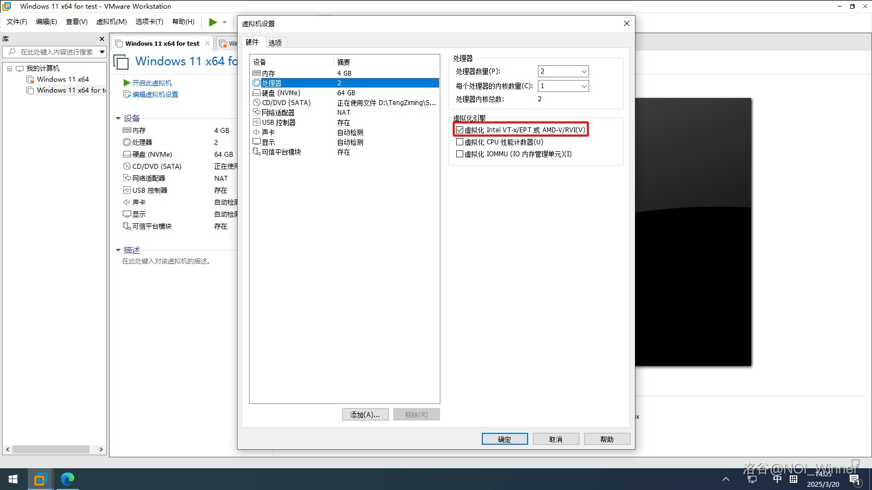872x490 pixels.
Task: Select the trusted platform module (可信平台模块) icon
Action: point(257,152)
